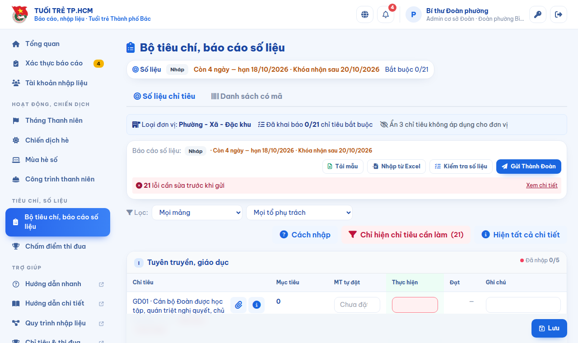
Task: Click the logout icon
Action: tap(559, 14)
